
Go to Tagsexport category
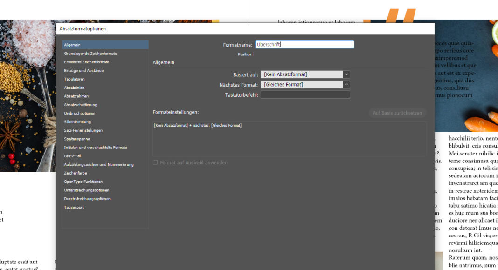pos(74,207)
